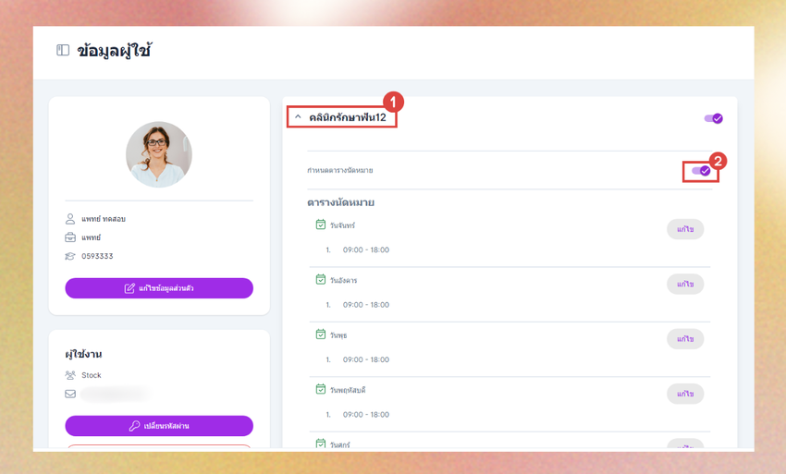Click the briefcase icon next to แพทย์

[x=70, y=237]
